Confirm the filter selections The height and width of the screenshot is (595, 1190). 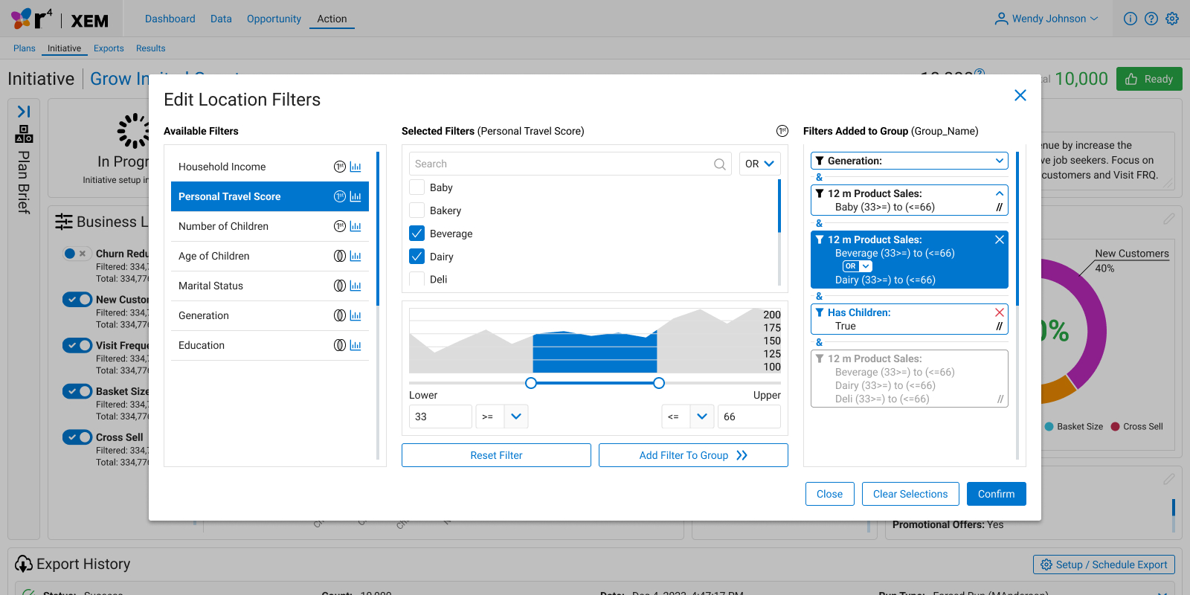point(997,494)
